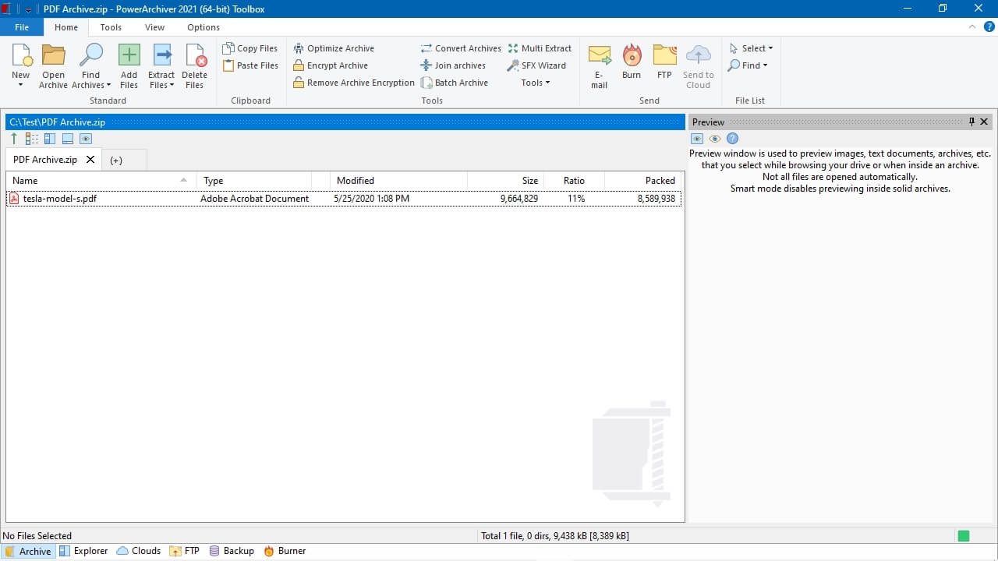Close the PDF Archive.zip tab
The height and width of the screenshot is (561, 998).
[x=90, y=160]
